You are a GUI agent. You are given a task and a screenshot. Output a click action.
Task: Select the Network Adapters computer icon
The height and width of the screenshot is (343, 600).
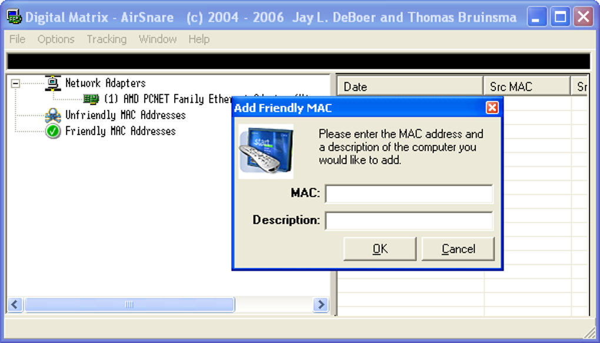[53, 83]
